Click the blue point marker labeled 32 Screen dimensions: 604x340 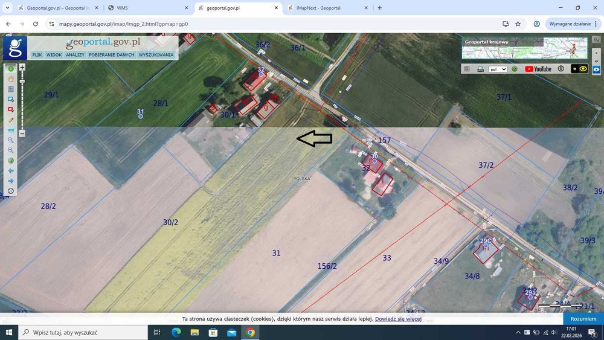261,74
